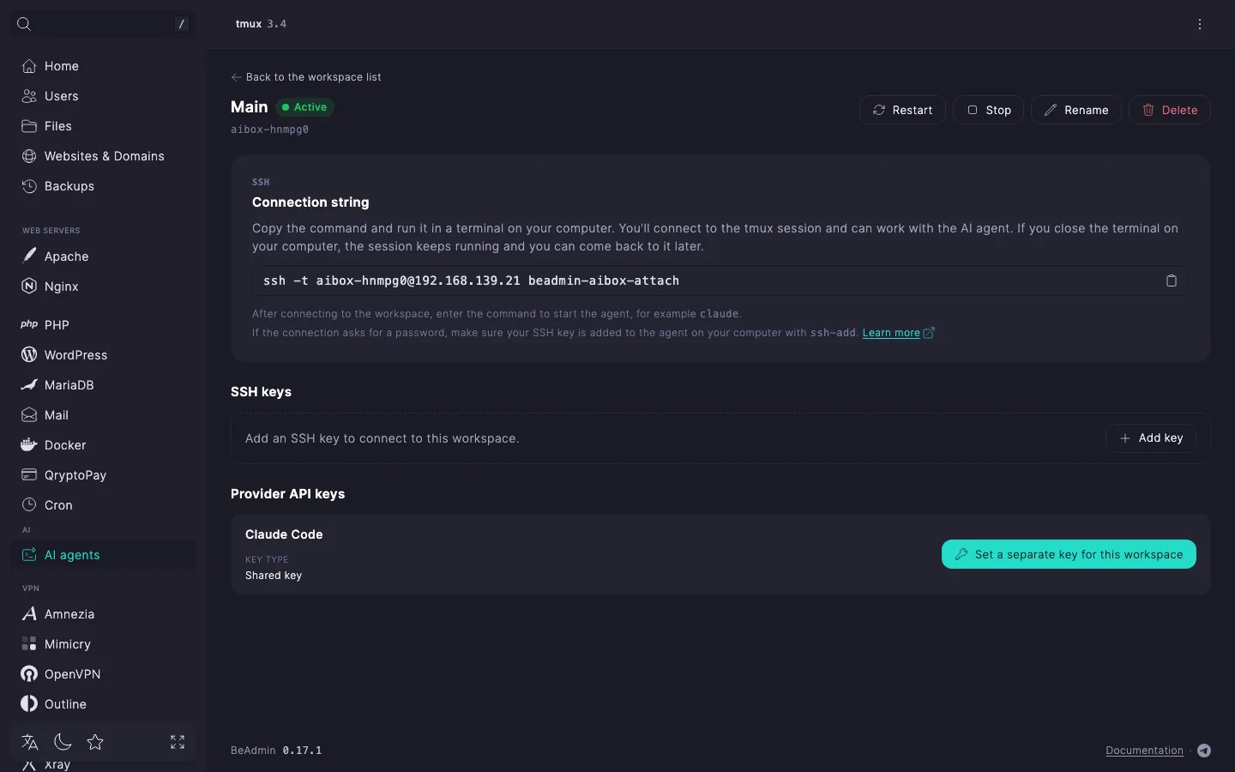Toggle dark mode moon icon
This screenshot has height=772, width=1235.
coord(63,742)
